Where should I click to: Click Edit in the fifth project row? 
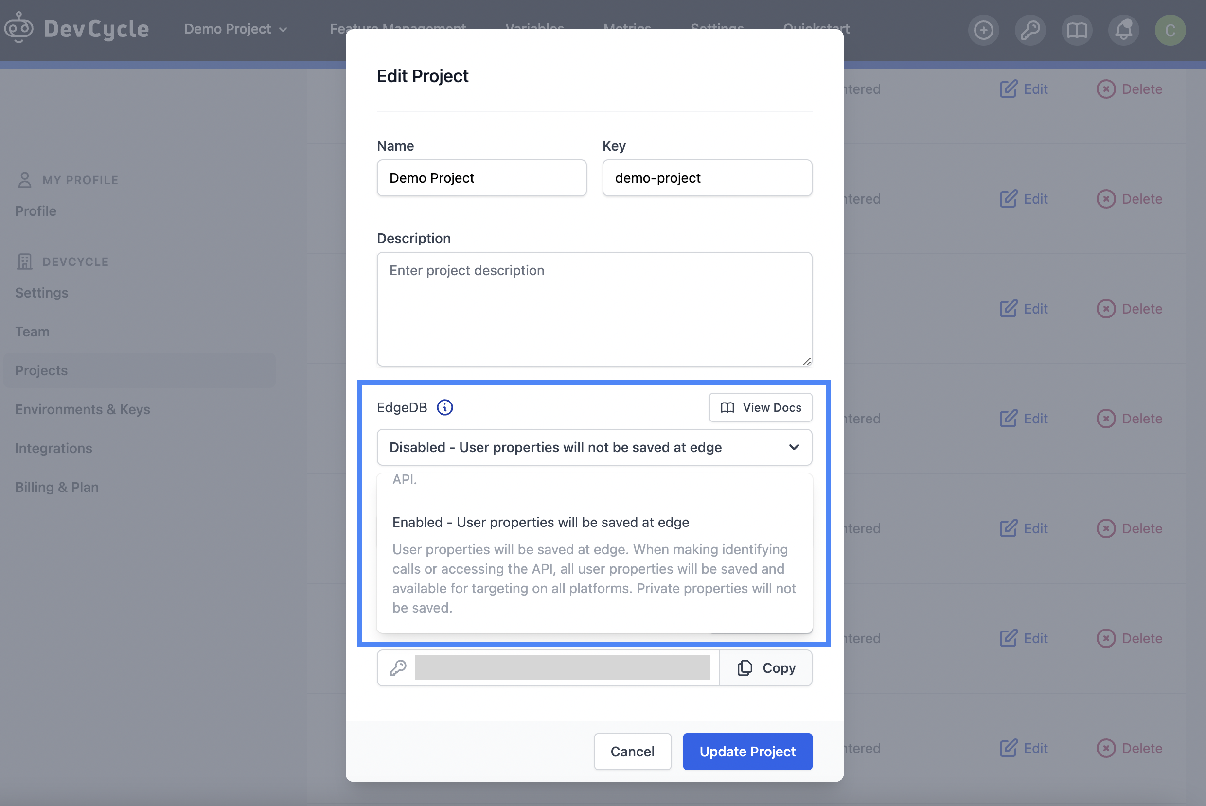click(1024, 528)
